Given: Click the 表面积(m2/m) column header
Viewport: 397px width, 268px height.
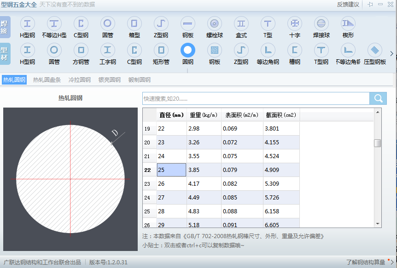Looking at the screenshot, I should coord(242,115).
